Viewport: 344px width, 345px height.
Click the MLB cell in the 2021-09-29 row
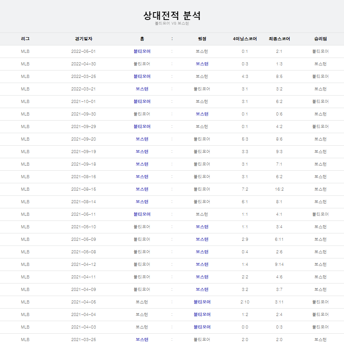pos(25,127)
